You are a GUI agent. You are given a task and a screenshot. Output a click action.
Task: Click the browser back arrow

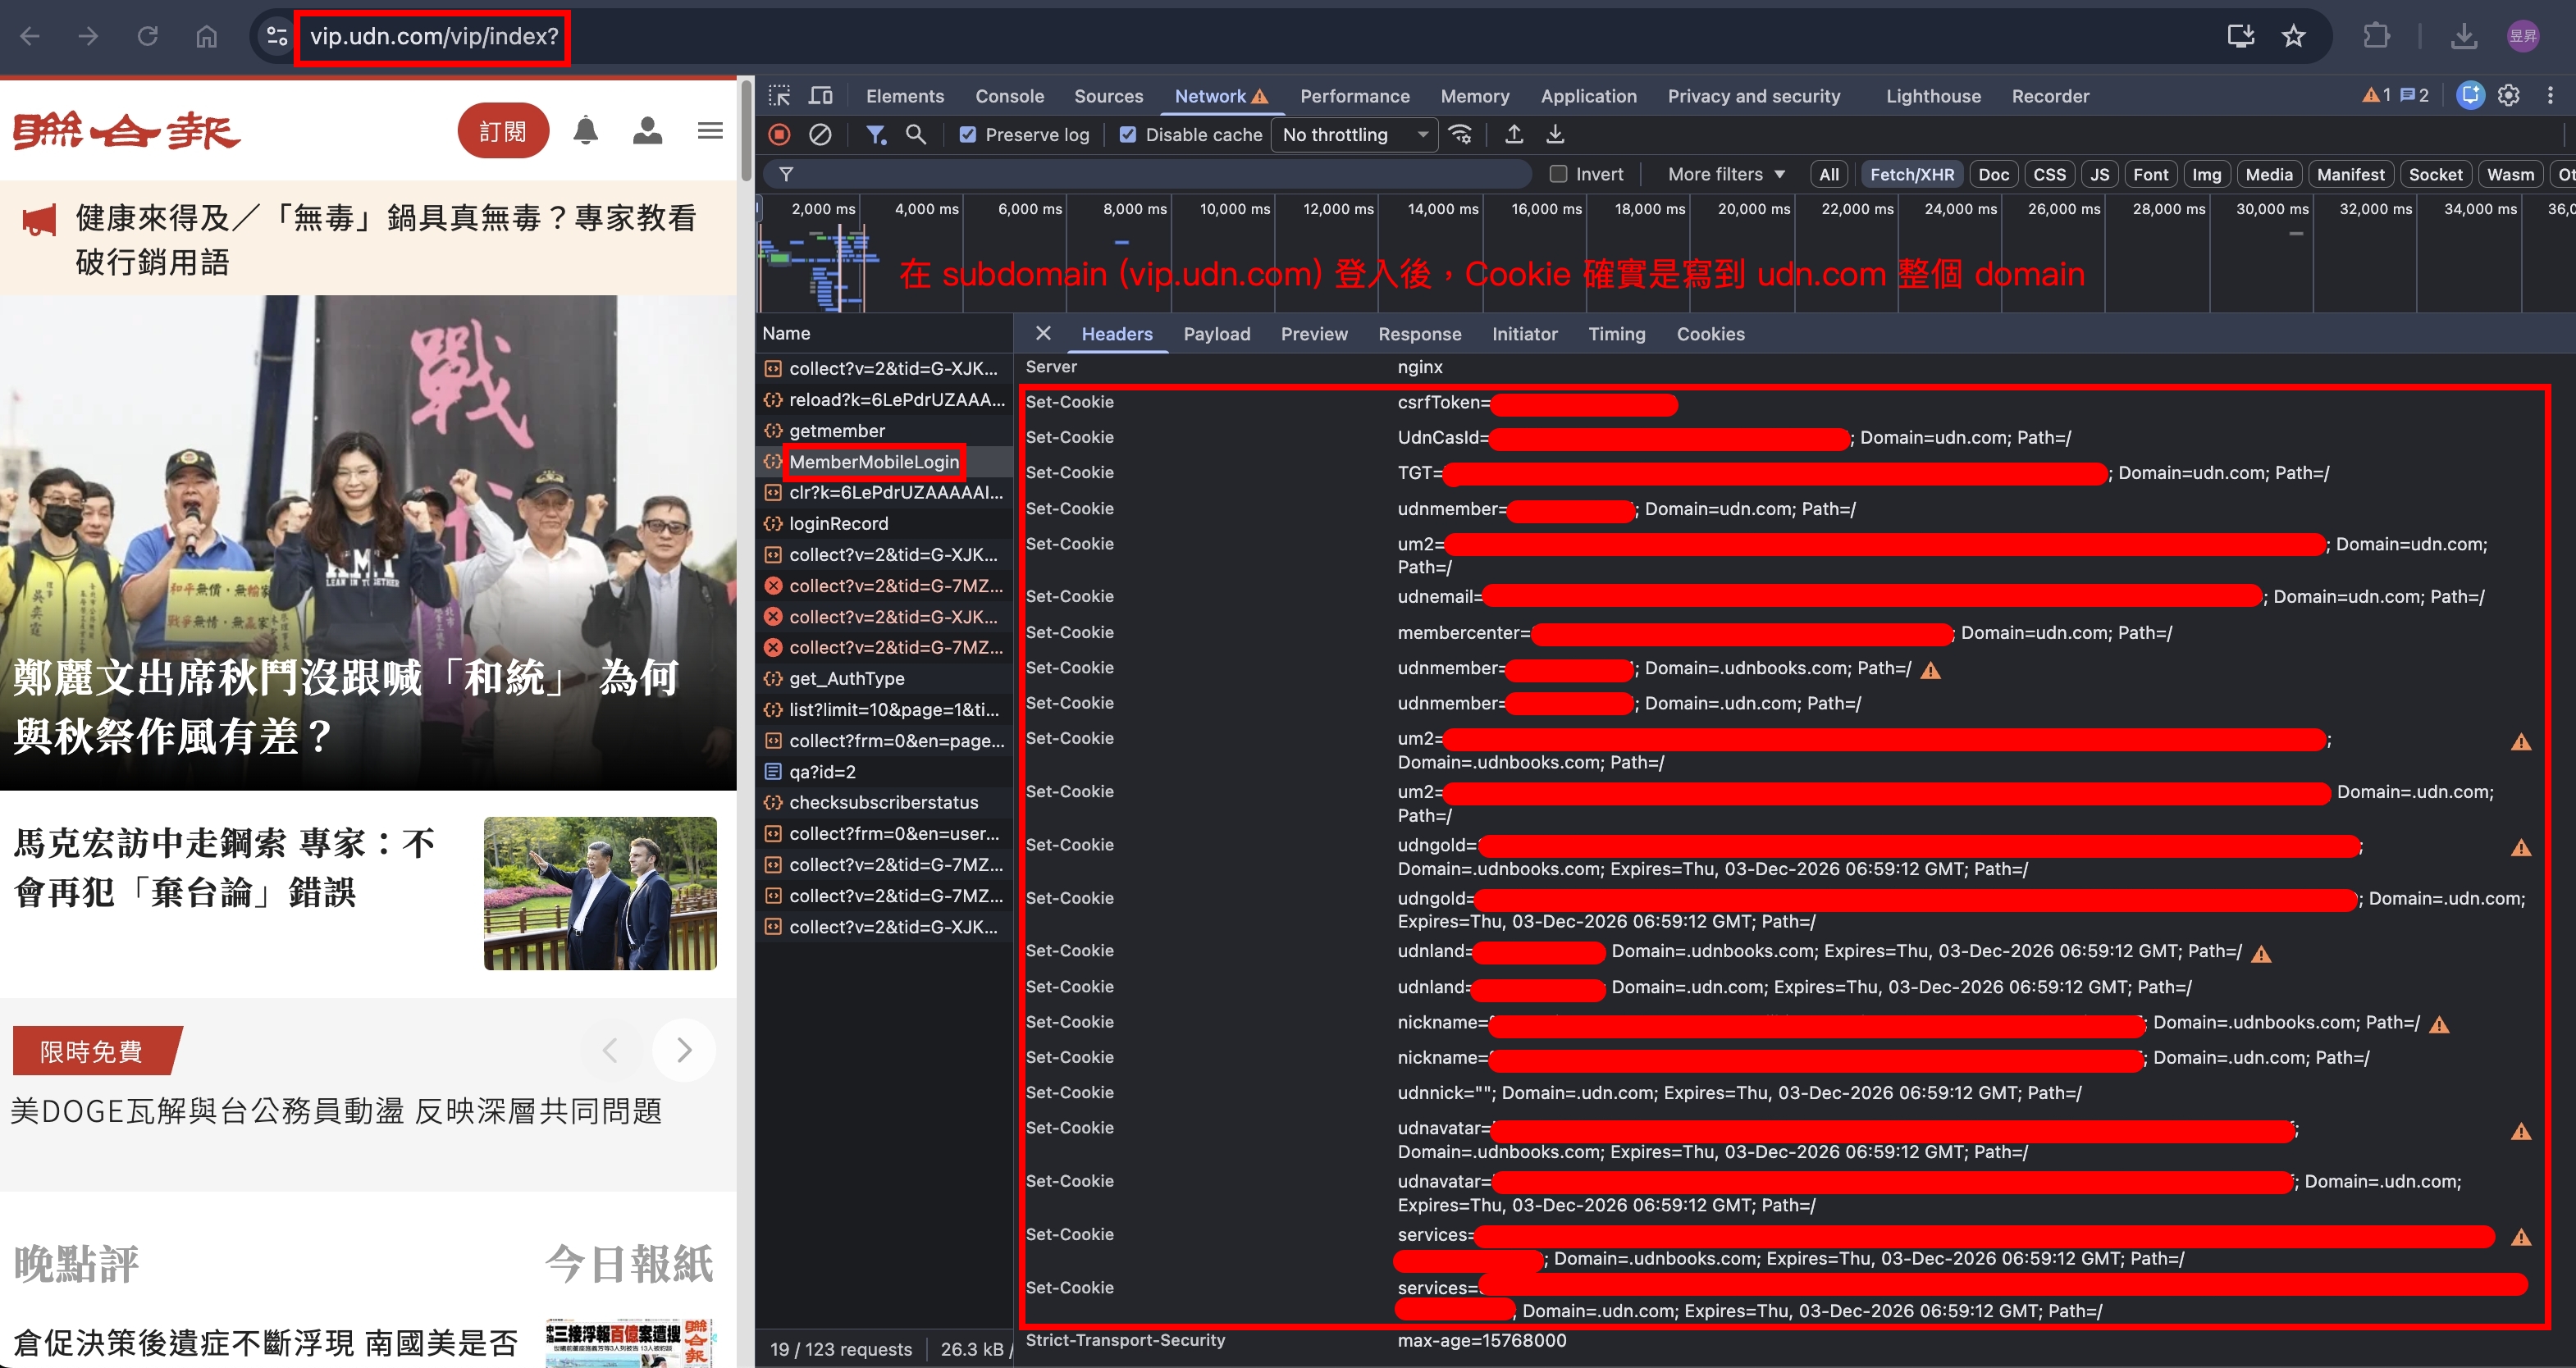pyautogui.click(x=30, y=37)
